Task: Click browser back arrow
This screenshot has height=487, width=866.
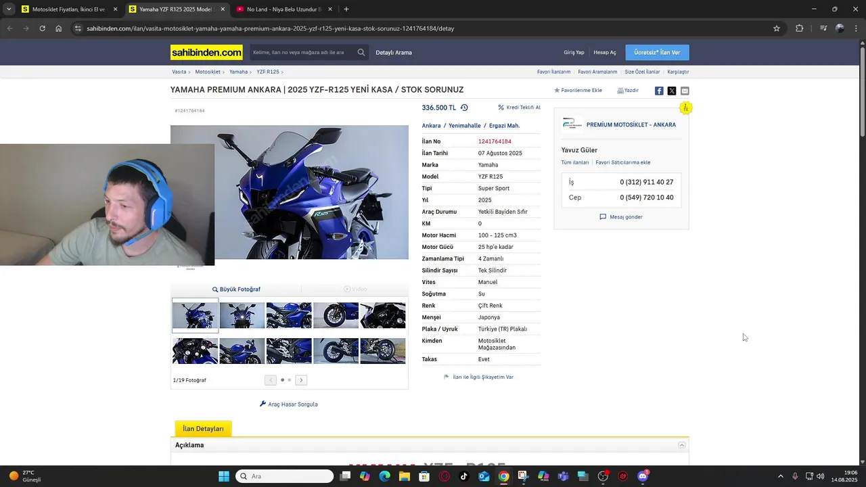Action: click(x=9, y=28)
